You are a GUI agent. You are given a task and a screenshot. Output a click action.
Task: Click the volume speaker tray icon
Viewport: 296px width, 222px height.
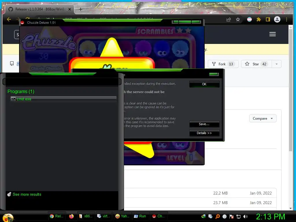245,217
